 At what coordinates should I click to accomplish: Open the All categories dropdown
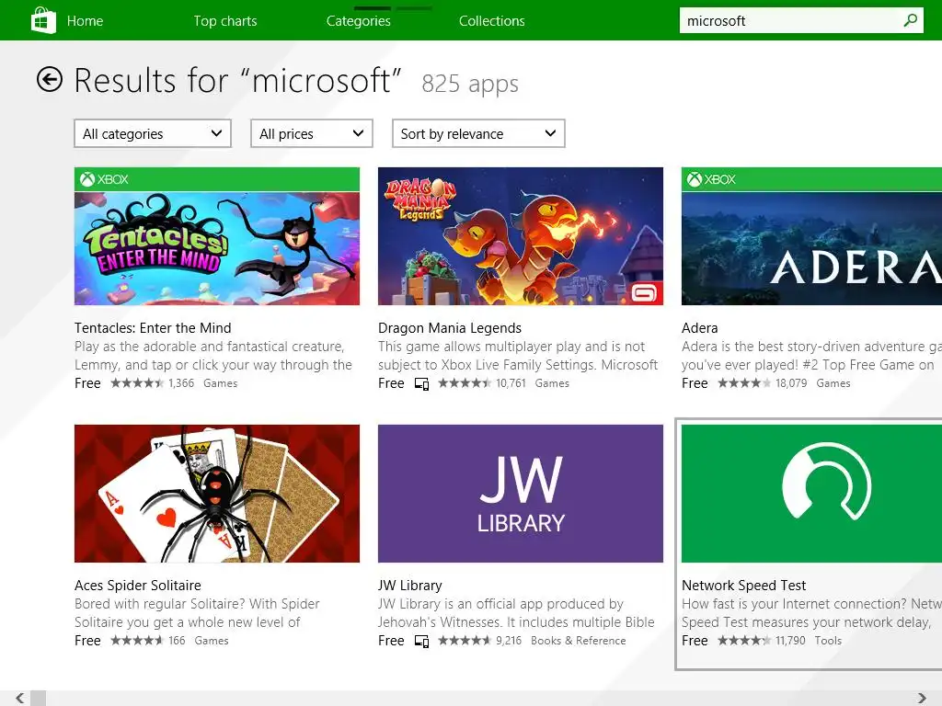pyautogui.click(x=153, y=133)
